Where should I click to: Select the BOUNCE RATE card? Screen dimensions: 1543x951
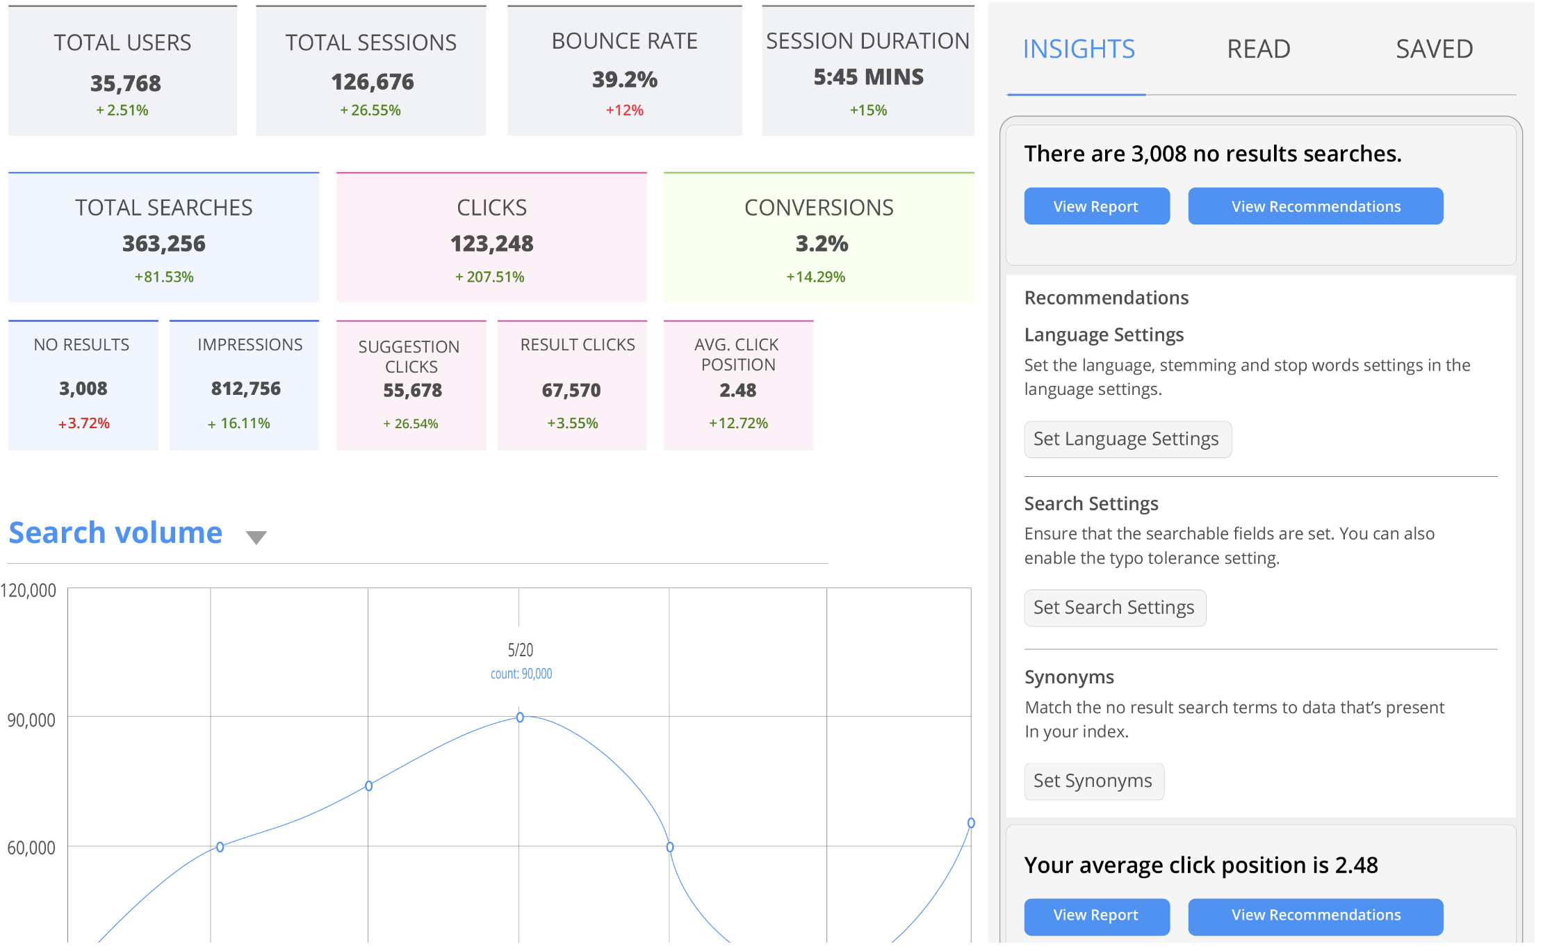(x=624, y=71)
